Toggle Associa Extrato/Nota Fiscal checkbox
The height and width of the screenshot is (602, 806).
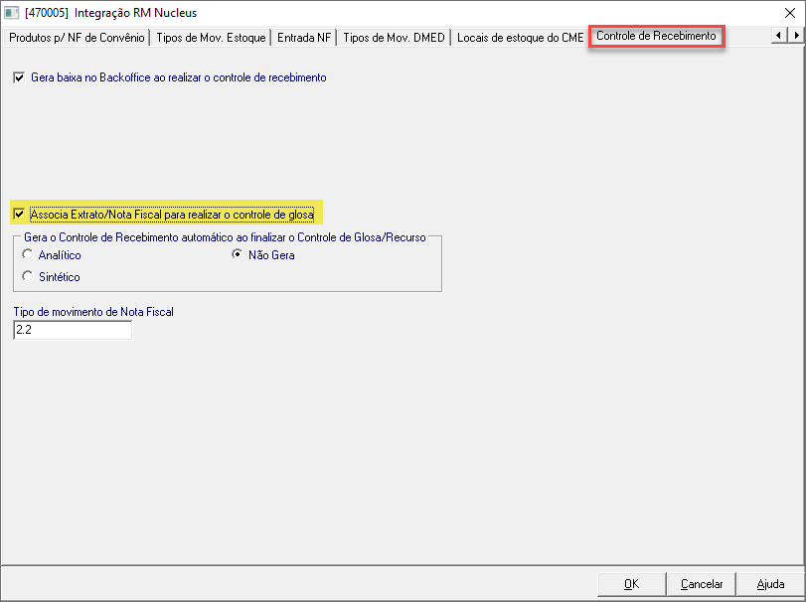[19, 215]
